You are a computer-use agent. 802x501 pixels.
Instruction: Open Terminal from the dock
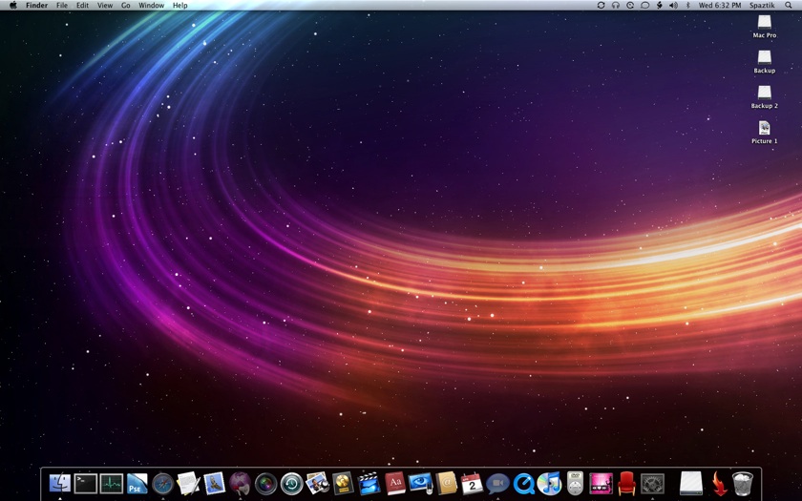pos(86,484)
